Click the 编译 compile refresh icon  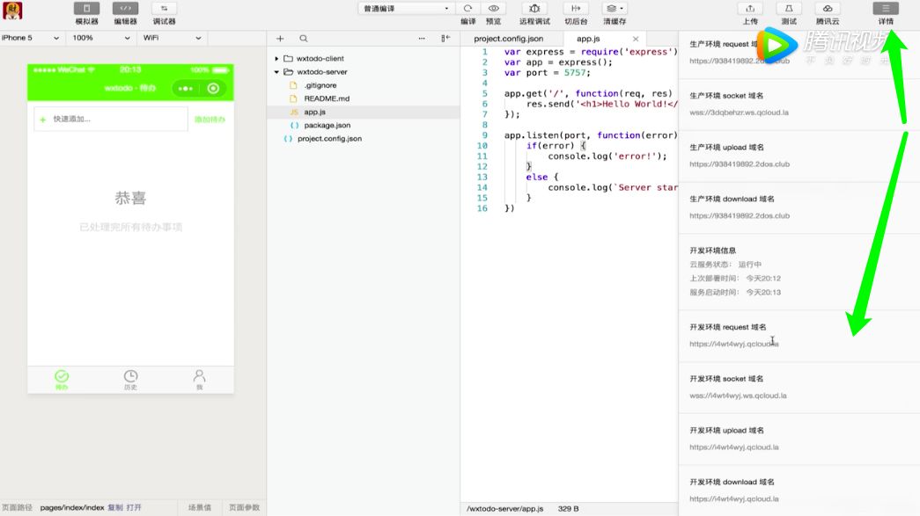pos(467,9)
